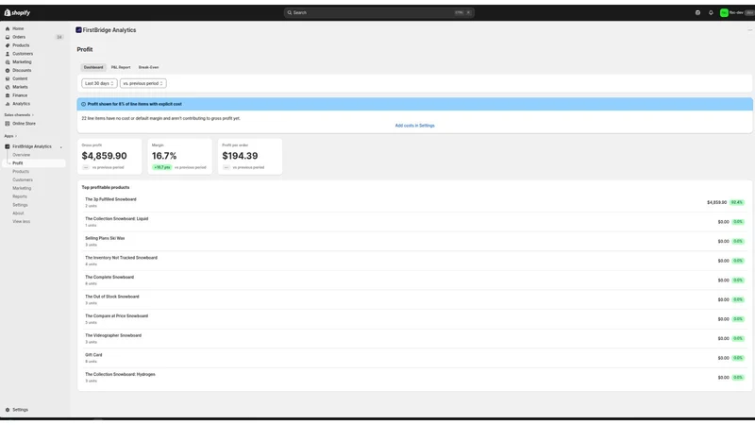This screenshot has width=755, height=425.
Task: Select The Complete Snowboard row
Action: pyautogui.click(x=414, y=280)
